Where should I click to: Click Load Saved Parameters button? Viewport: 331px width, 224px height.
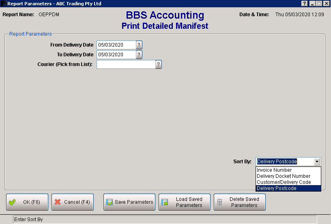185,202
